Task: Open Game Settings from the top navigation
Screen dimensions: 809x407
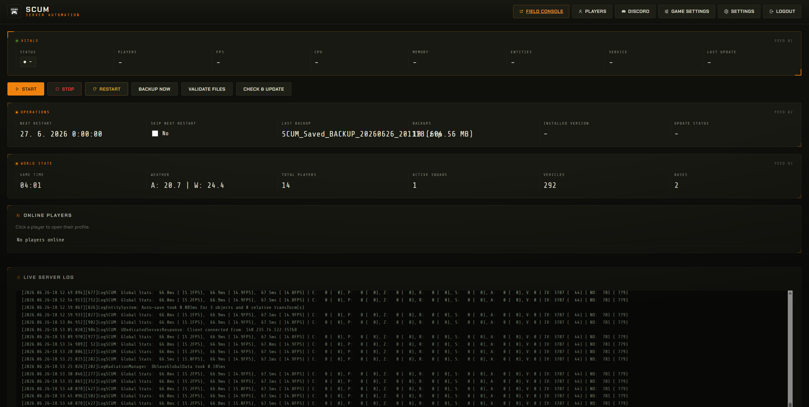Action: (687, 11)
